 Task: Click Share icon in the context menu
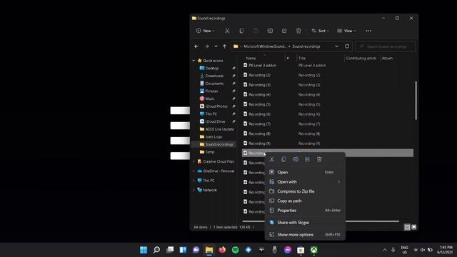[x=307, y=159]
